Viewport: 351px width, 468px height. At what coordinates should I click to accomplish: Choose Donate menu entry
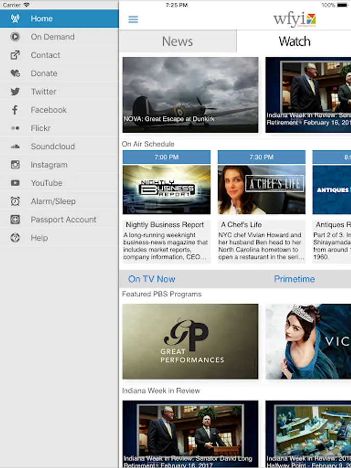(x=59, y=73)
